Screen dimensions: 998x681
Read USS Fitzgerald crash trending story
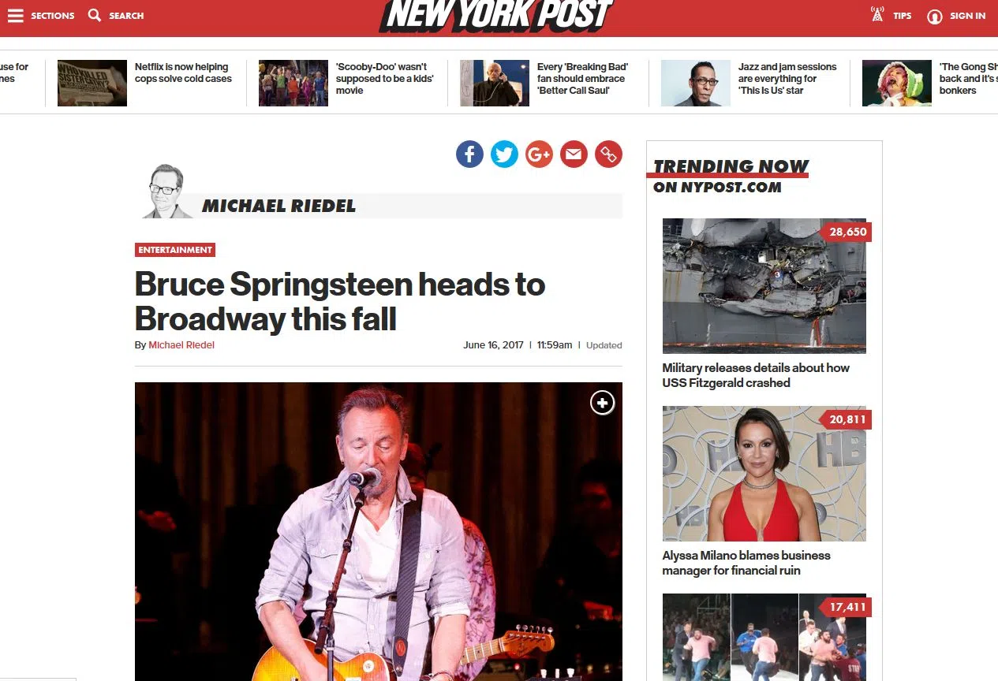pos(756,375)
